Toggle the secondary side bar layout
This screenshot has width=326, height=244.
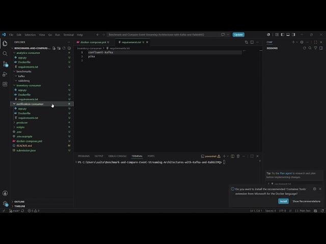click(293, 35)
